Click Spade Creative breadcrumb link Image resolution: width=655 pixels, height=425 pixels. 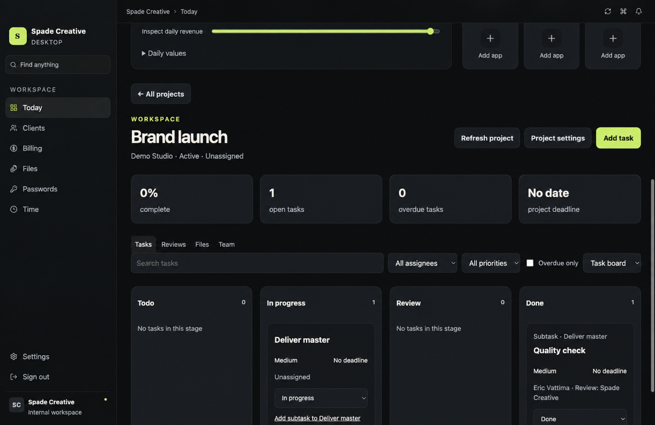(148, 12)
